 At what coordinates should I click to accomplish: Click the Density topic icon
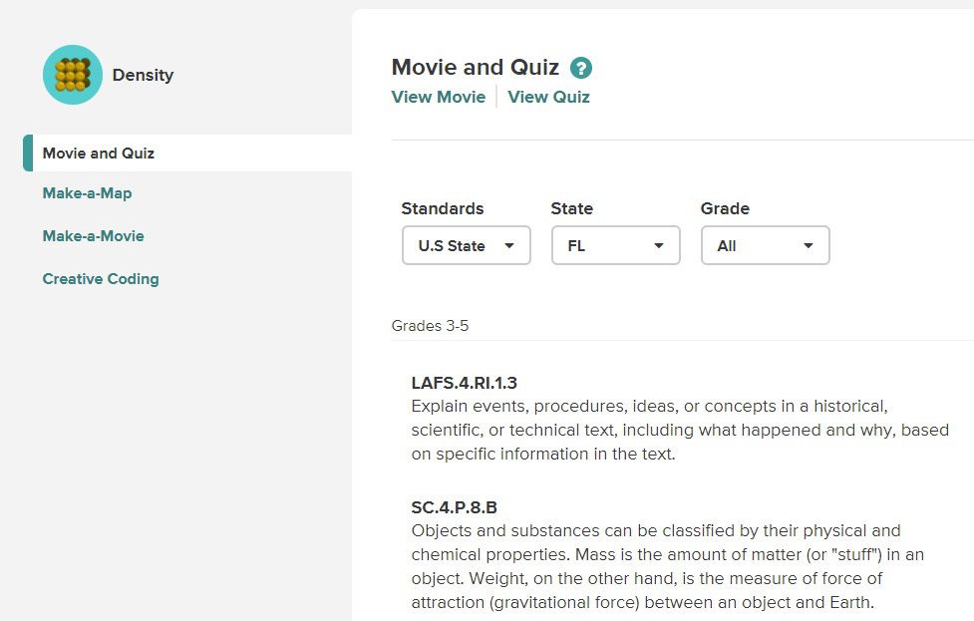(73, 75)
